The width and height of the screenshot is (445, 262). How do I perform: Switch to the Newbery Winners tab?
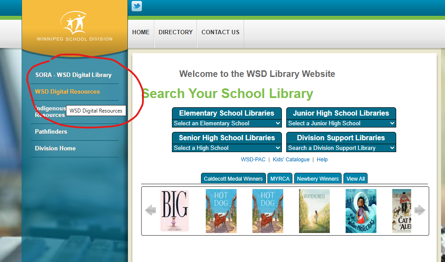317,178
